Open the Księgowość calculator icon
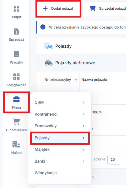129x188 pixels. point(16,77)
